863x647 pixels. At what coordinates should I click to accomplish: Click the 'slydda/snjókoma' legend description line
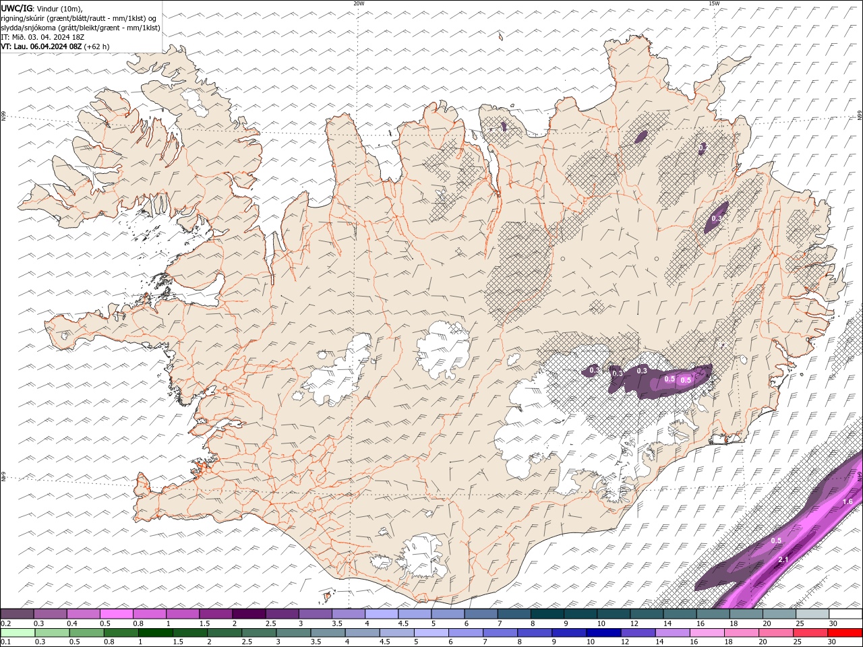pos(80,28)
